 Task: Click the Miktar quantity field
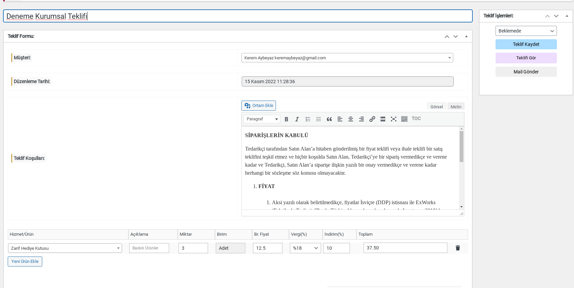193,248
